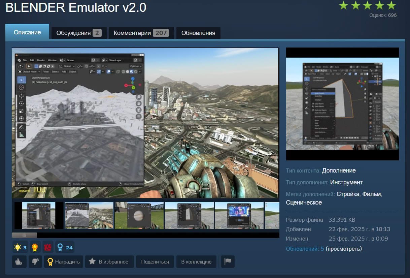
Task: Click the Дополнение content type value
Action: (x=339, y=171)
